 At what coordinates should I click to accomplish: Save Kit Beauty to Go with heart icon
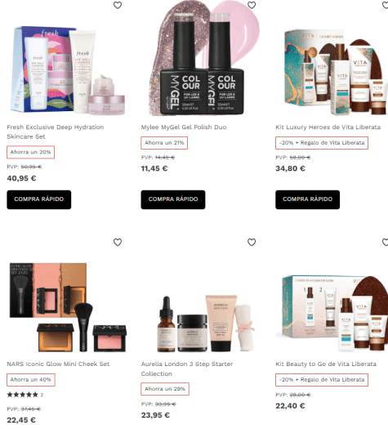pos(385,242)
